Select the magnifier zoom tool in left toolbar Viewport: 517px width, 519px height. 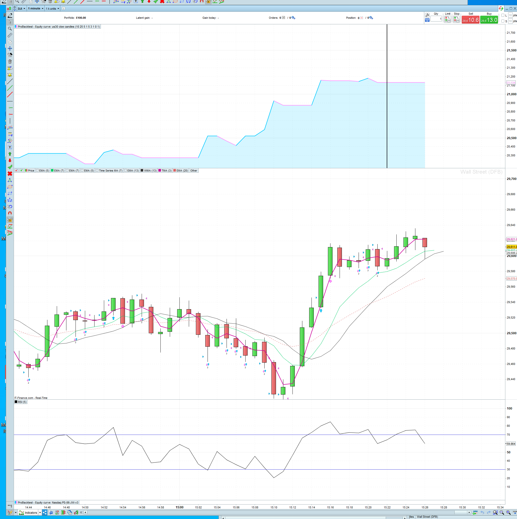10,29
